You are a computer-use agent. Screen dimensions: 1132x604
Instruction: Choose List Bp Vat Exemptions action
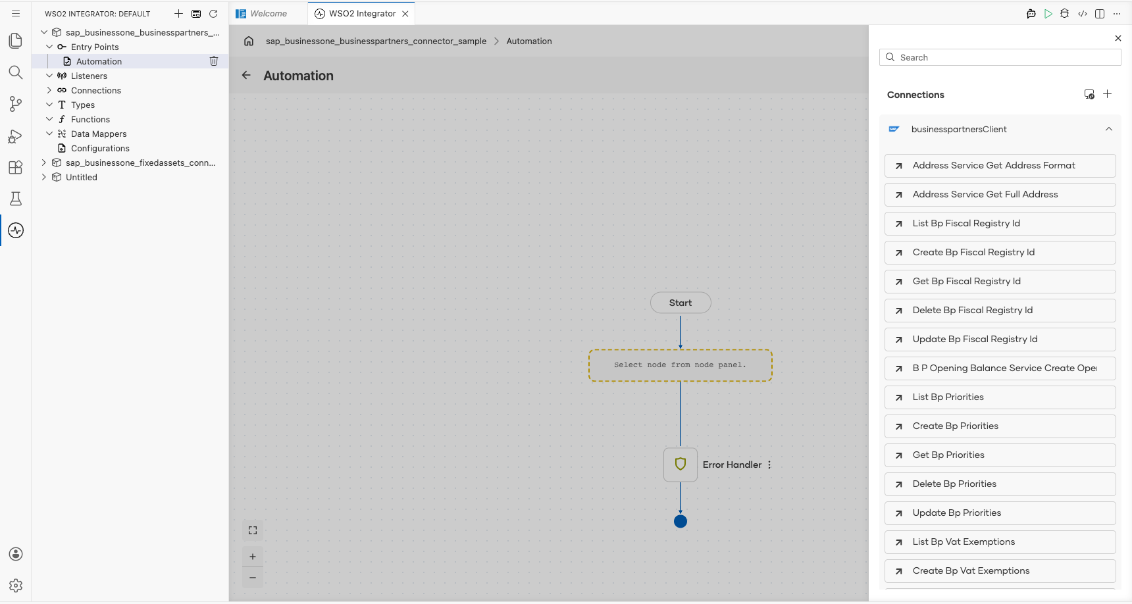click(1000, 542)
